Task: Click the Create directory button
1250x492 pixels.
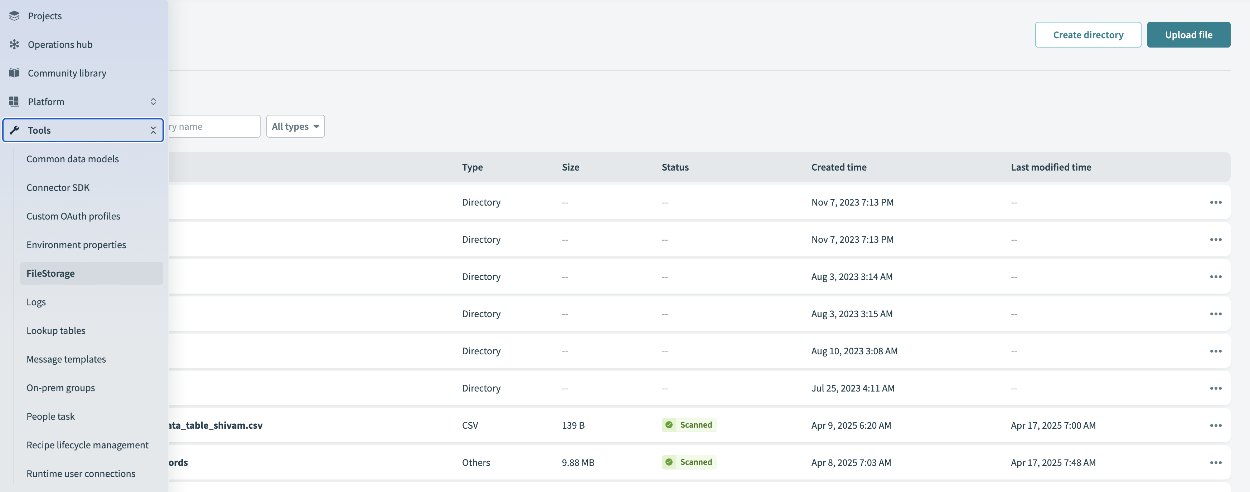Action: click(1088, 34)
